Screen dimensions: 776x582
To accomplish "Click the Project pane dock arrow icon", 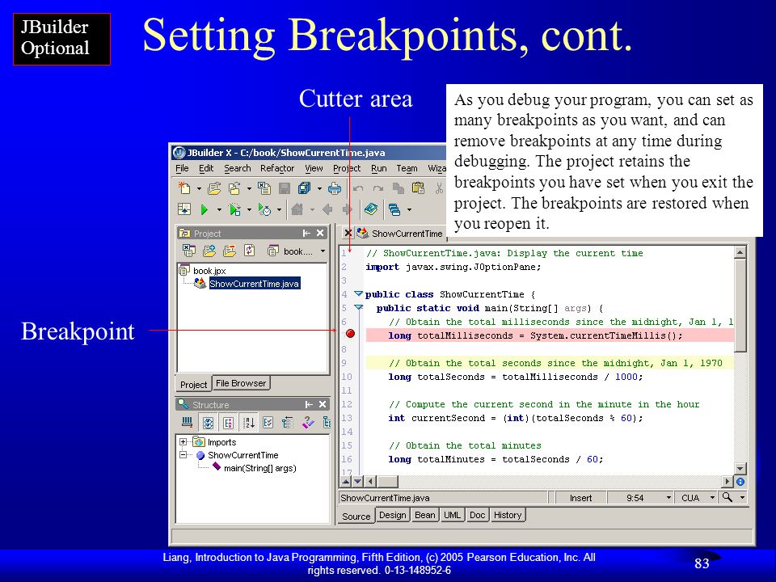I will point(306,233).
